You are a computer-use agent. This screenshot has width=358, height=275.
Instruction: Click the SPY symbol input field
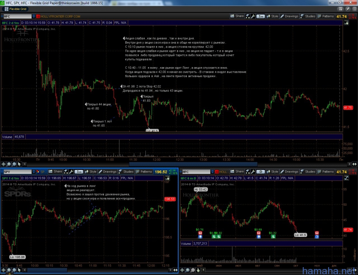point(17,172)
